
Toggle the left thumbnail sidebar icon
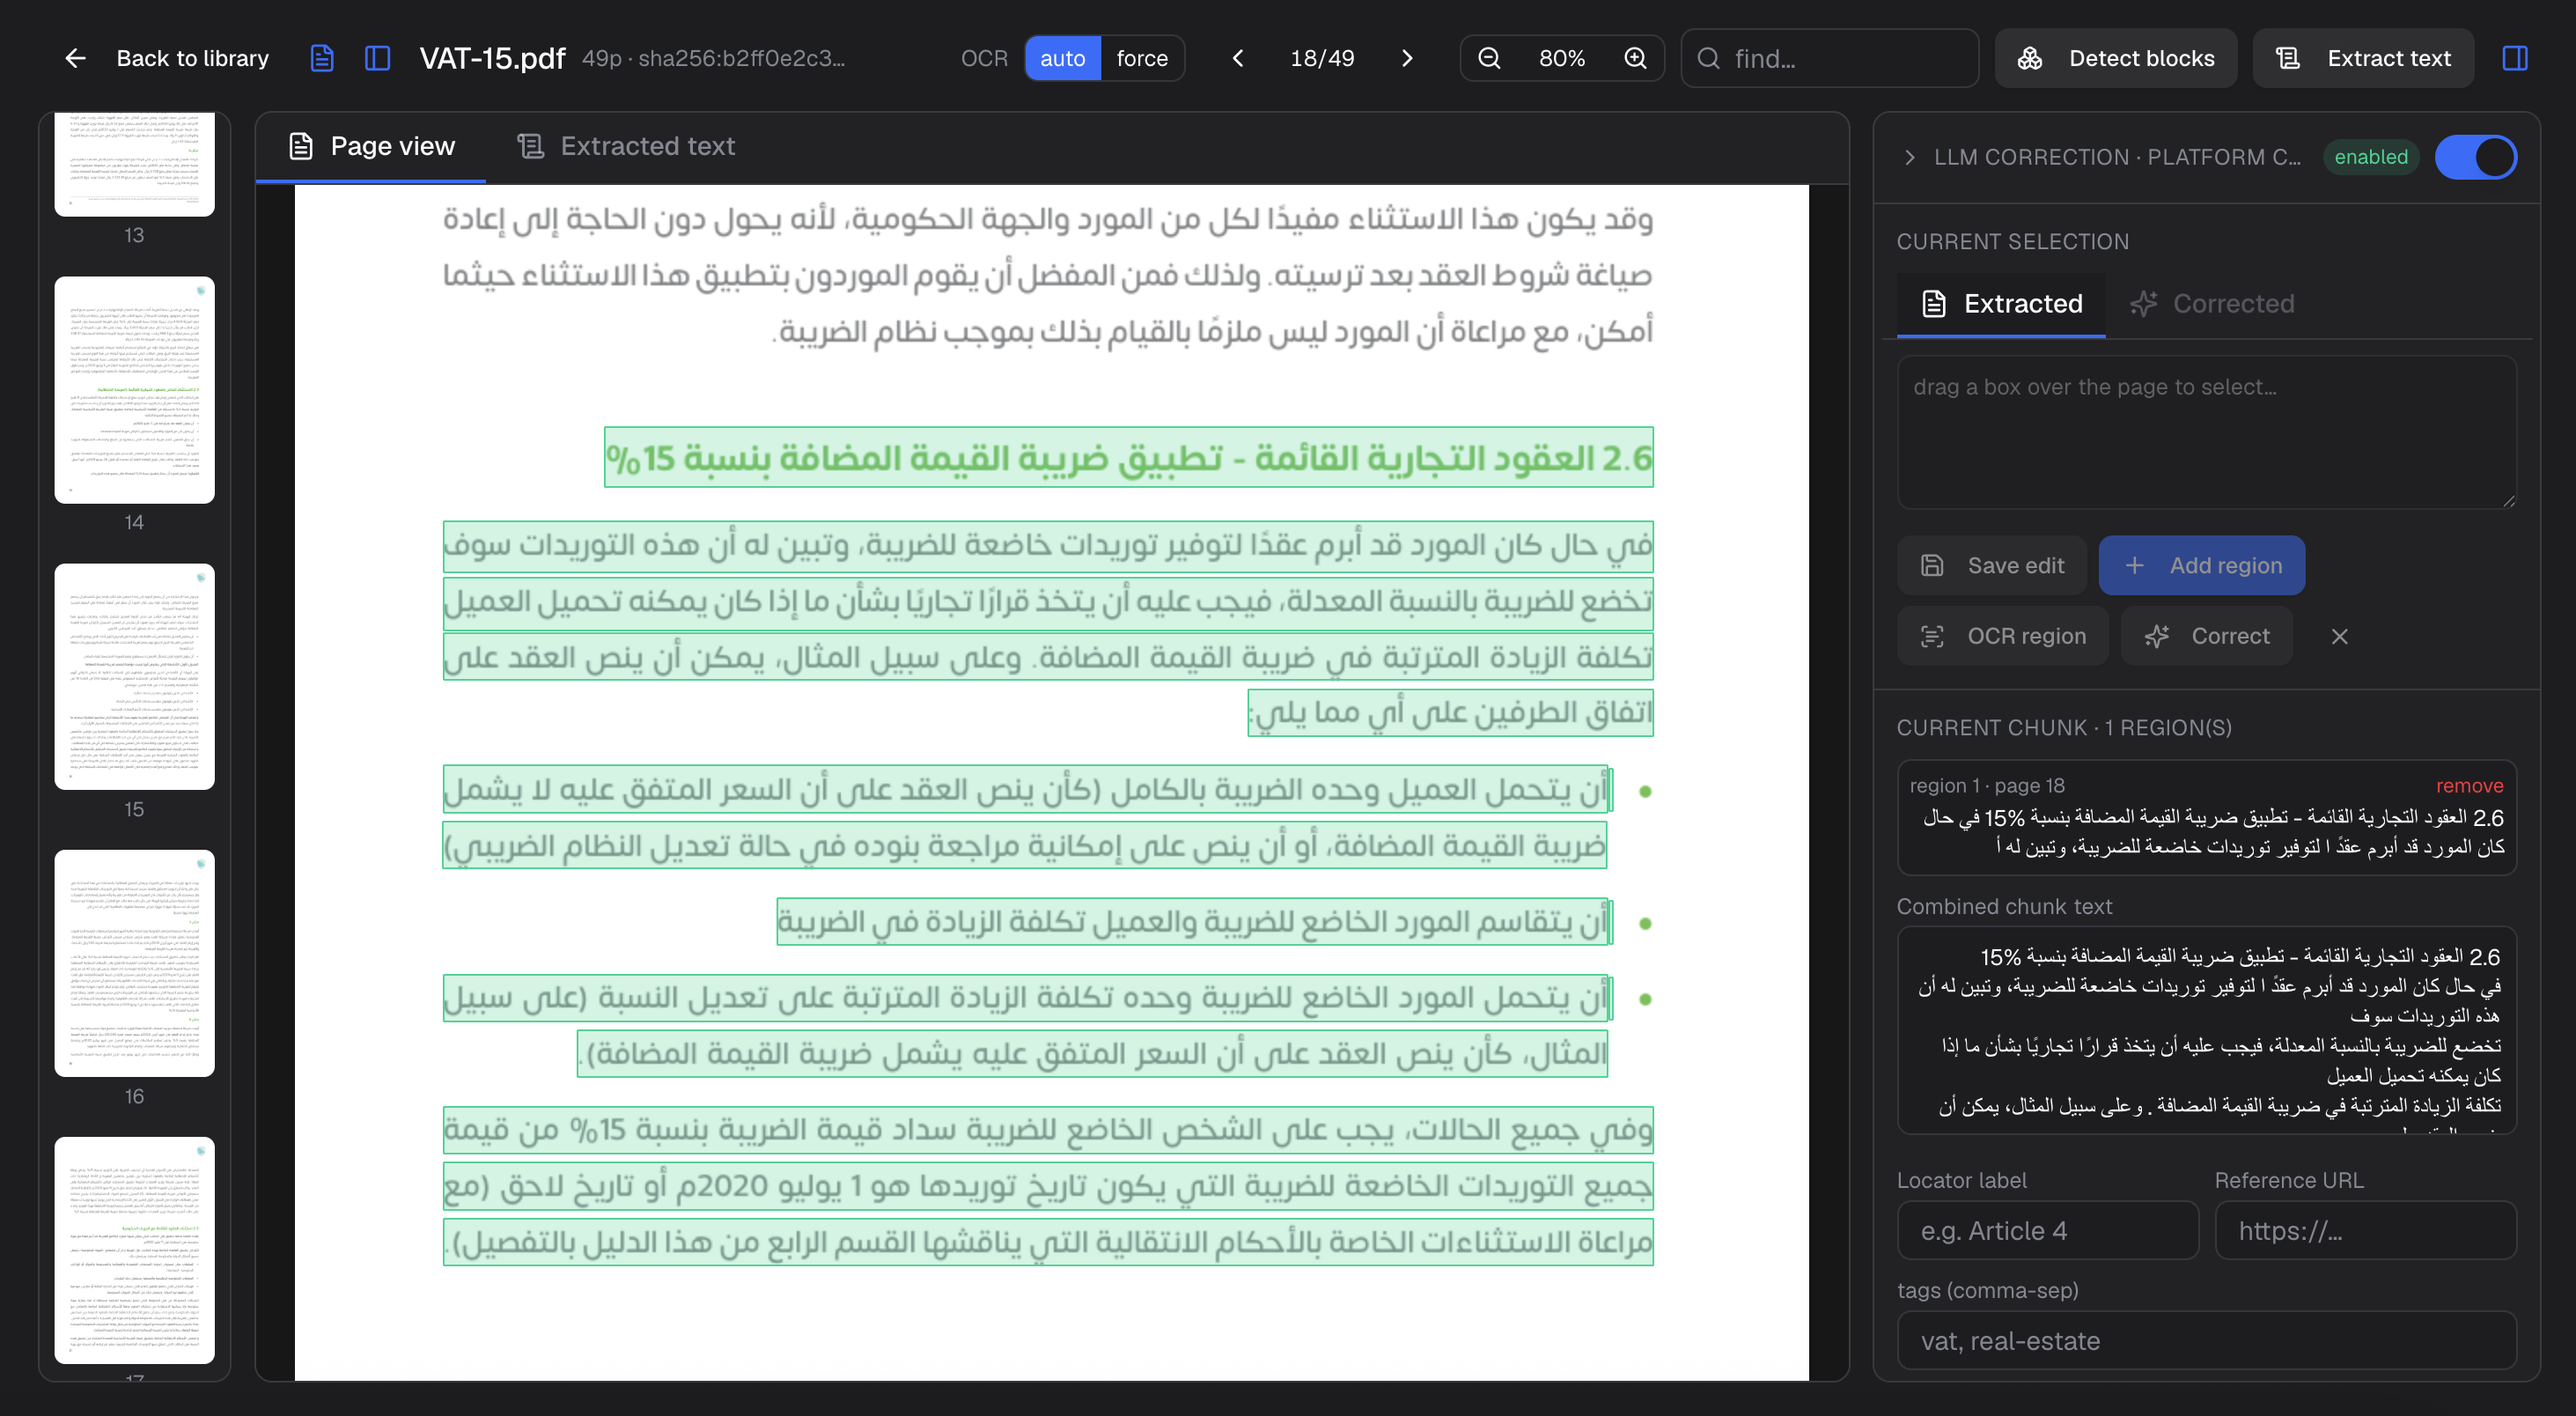377,58
